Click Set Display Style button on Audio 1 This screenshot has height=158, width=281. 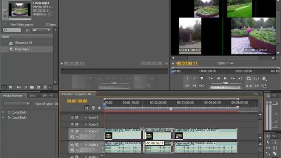pyautogui.click(x=72, y=150)
